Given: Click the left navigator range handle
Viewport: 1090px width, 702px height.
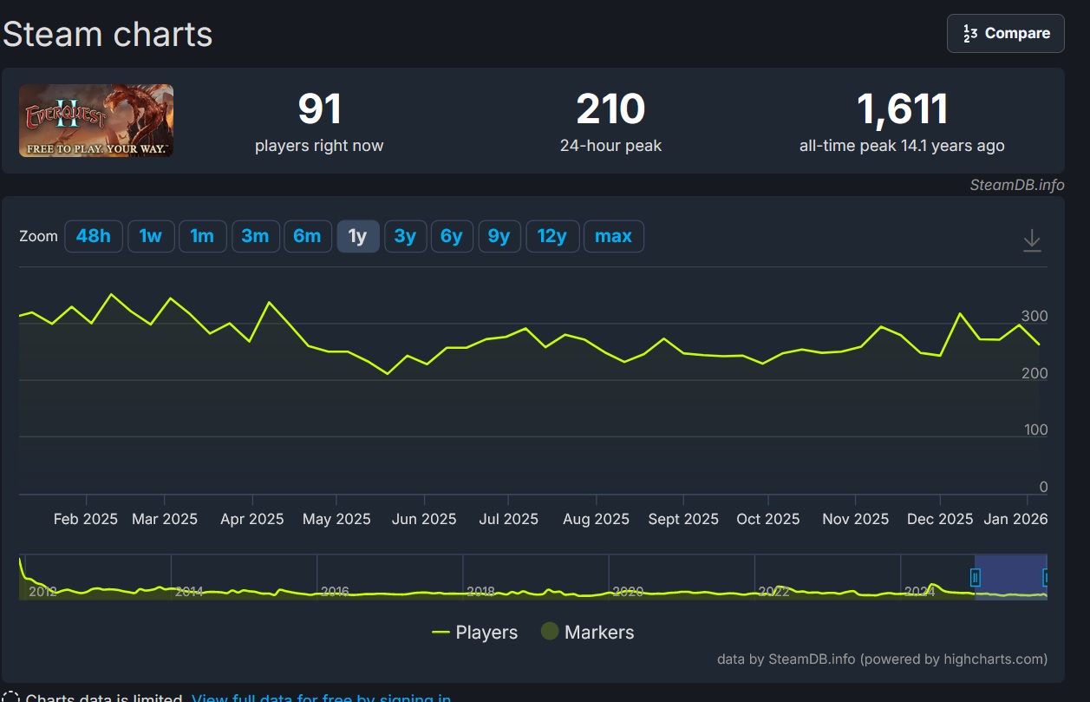Looking at the screenshot, I should point(976,577).
